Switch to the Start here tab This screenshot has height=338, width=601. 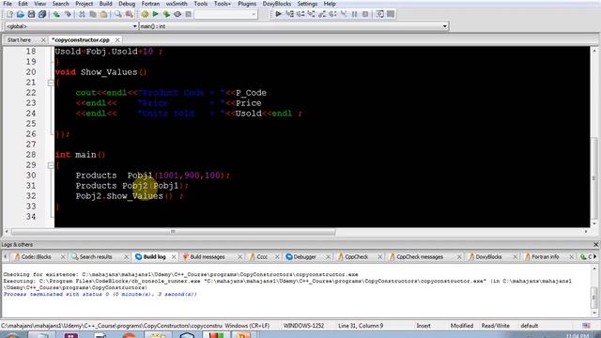[x=19, y=39]
